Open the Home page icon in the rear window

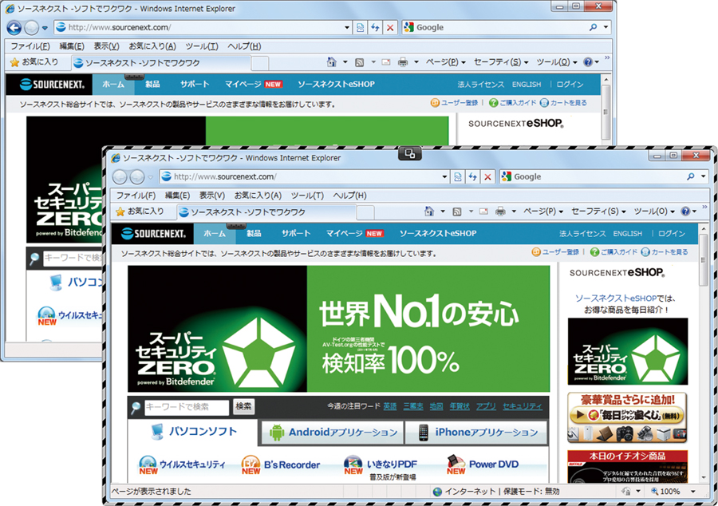click(x=332, y=61)
